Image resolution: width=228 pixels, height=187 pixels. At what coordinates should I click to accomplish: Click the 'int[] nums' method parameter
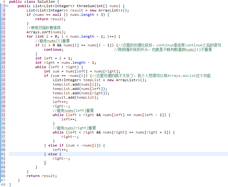[107, 6]
